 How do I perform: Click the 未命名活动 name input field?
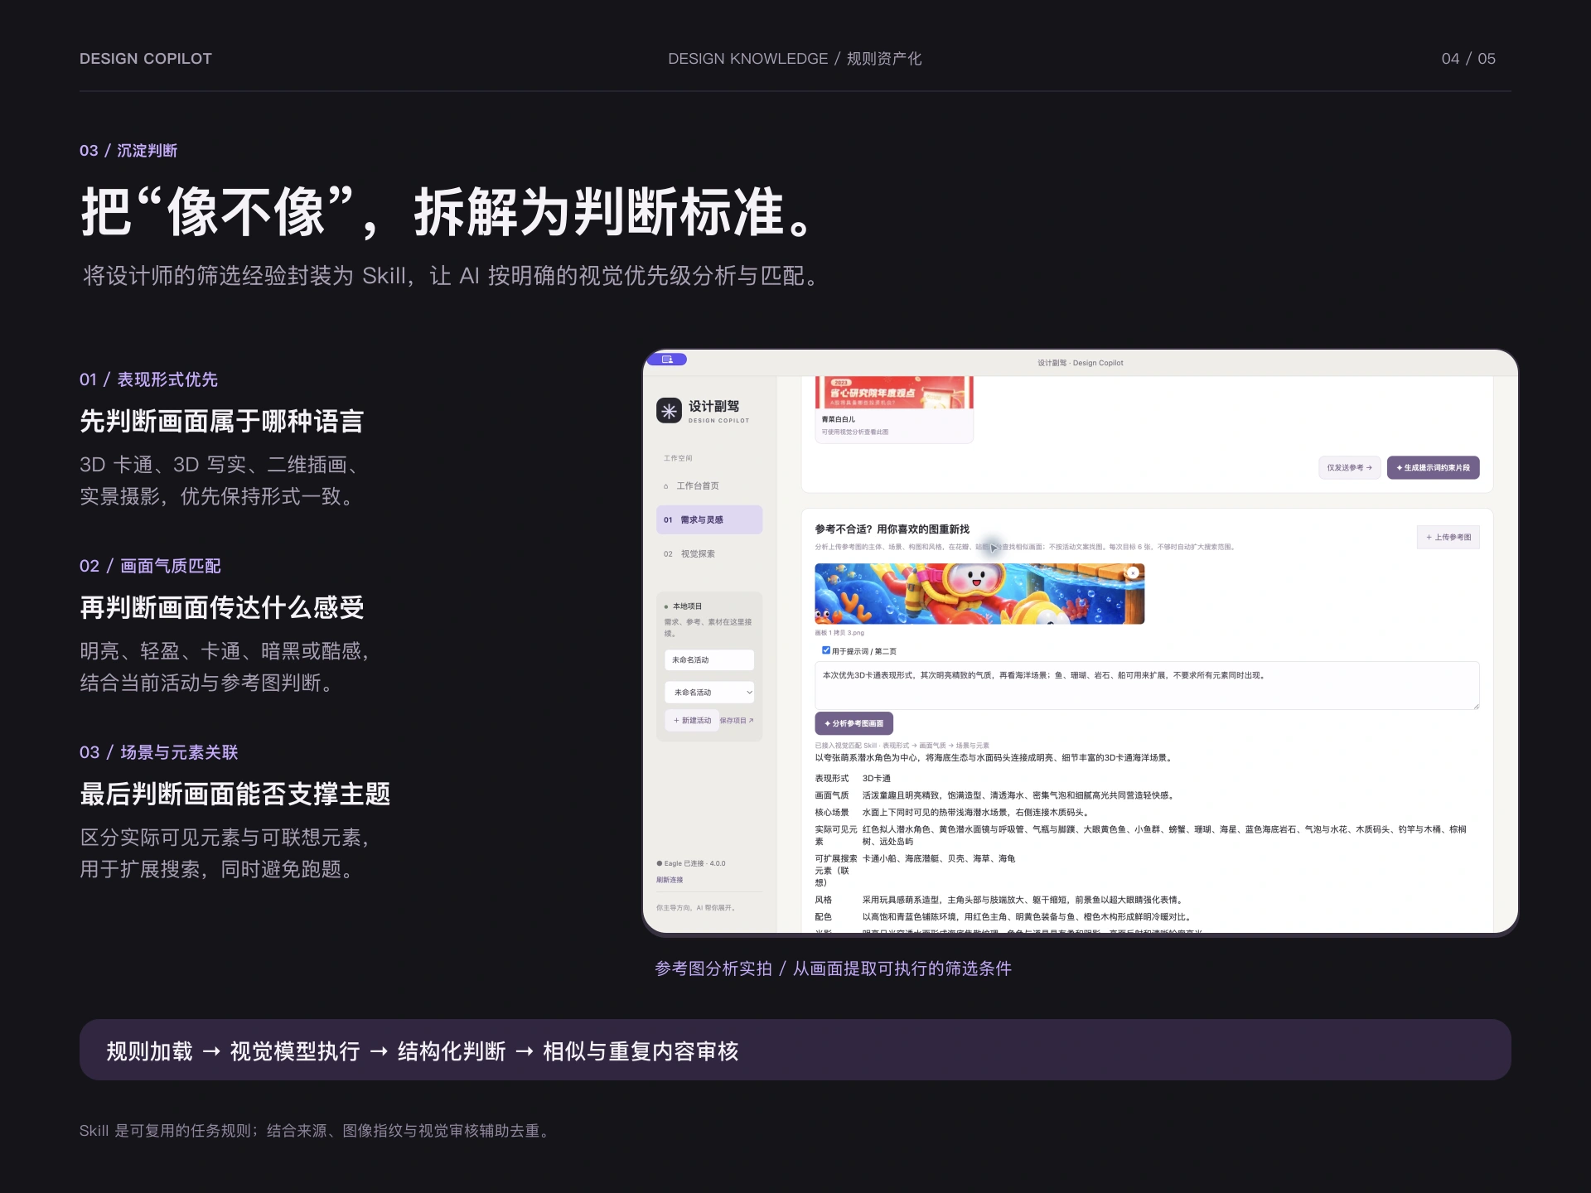point(708,660)
